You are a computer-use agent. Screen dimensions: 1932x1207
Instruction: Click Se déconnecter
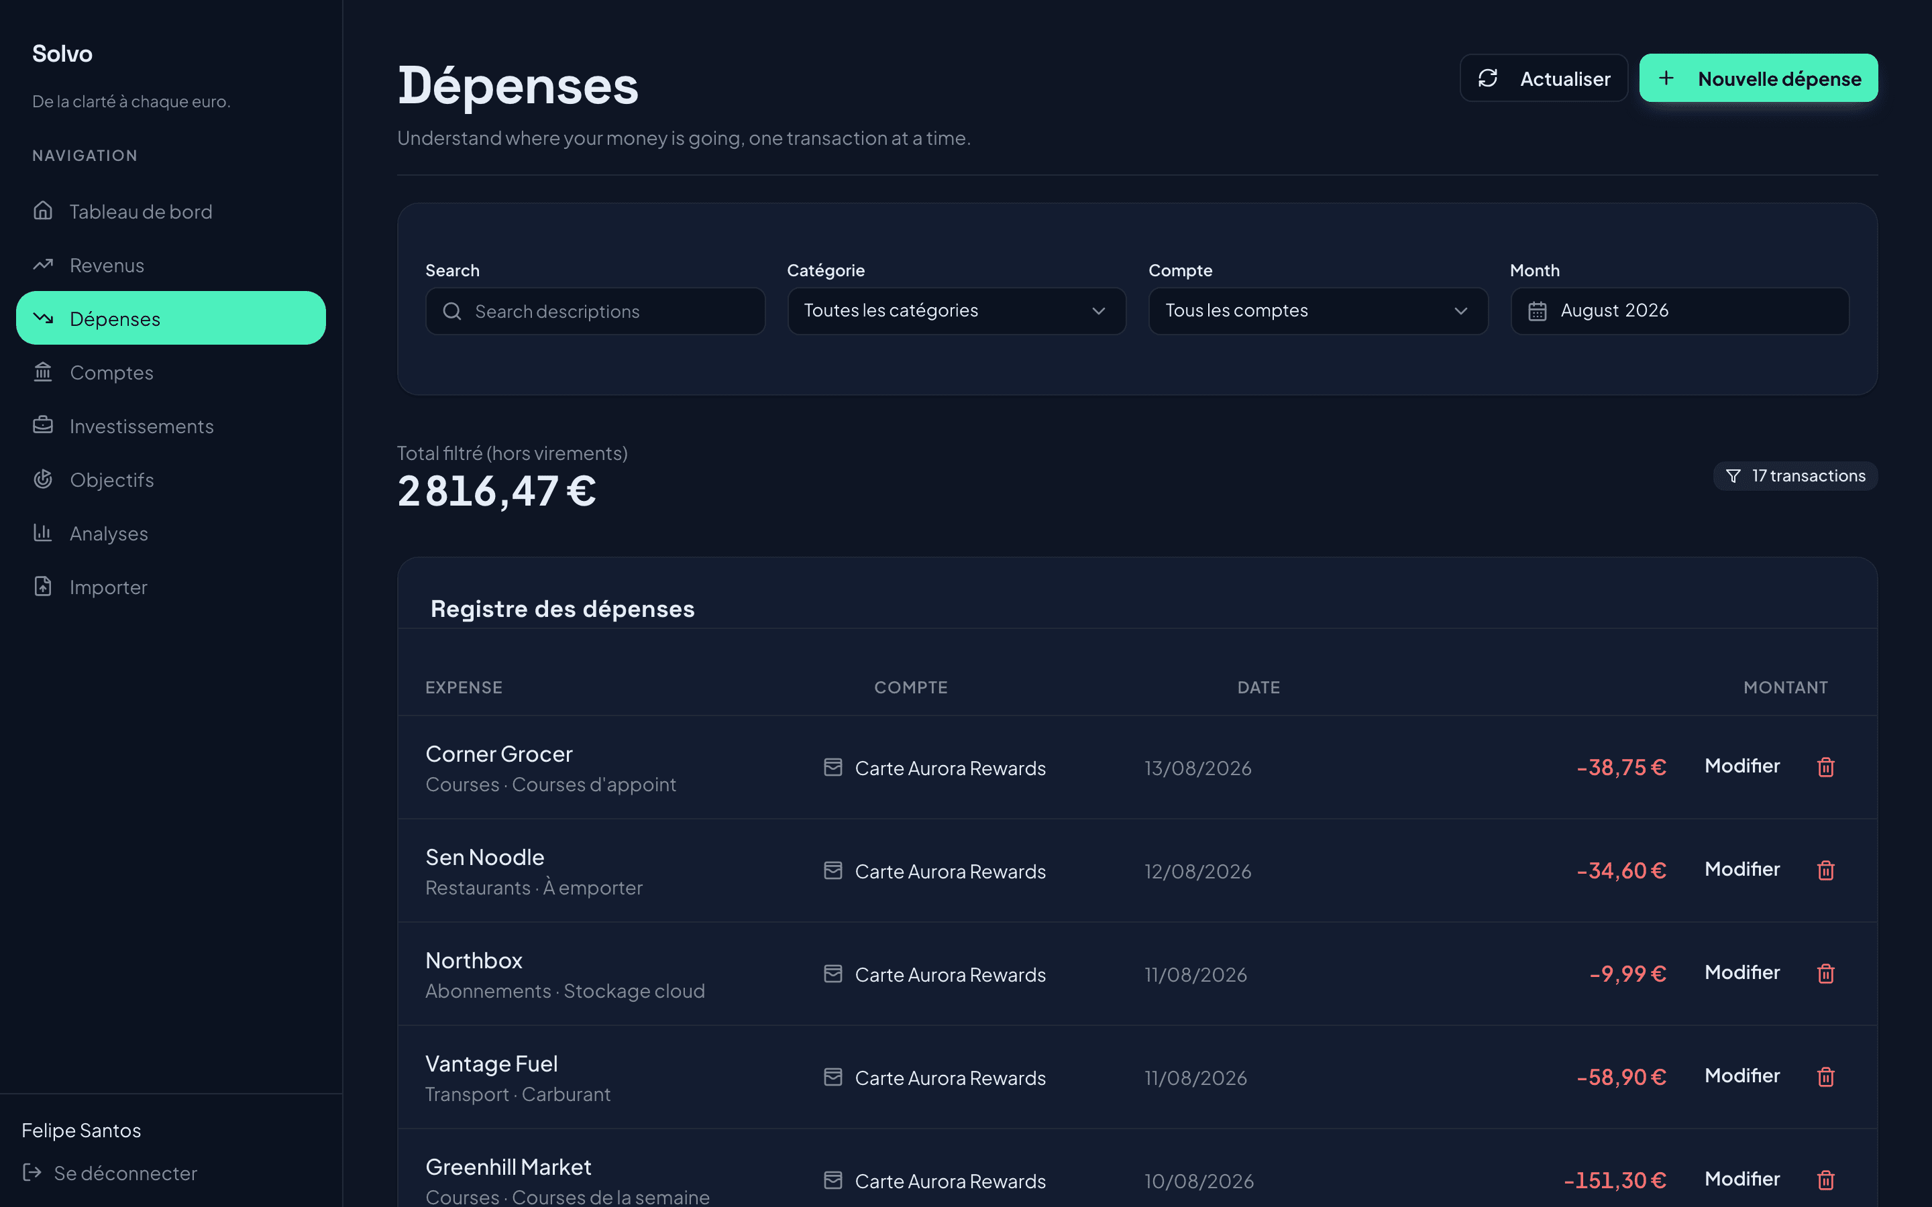110,1173
